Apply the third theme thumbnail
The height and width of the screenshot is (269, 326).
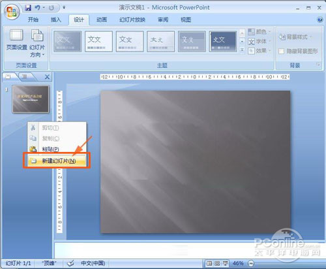coord(130,41)
